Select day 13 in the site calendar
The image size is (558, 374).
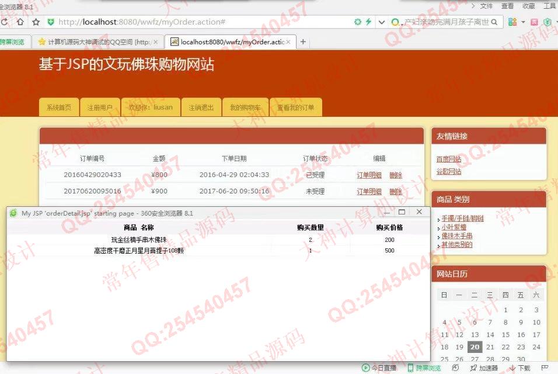[475, 335]
